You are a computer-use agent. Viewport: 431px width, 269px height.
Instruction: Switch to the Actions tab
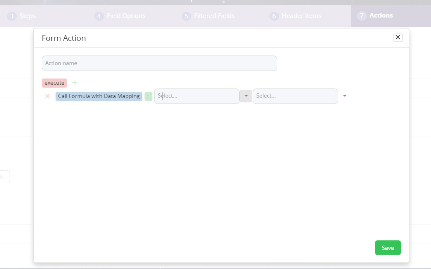381,16
